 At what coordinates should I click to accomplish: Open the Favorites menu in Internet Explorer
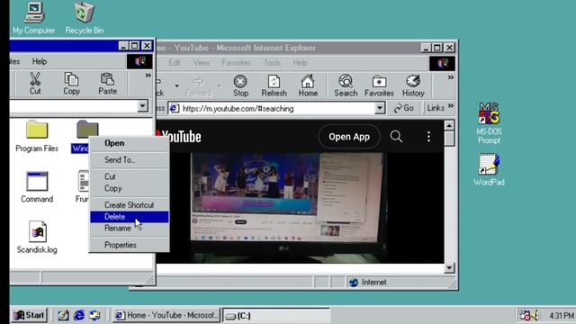click(x=236, y=63)
